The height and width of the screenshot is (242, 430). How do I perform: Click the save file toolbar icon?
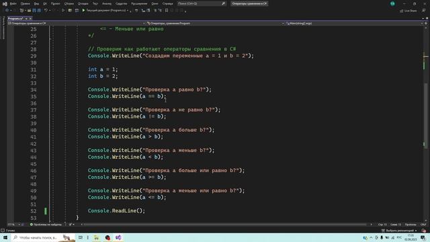pos(34,11)
